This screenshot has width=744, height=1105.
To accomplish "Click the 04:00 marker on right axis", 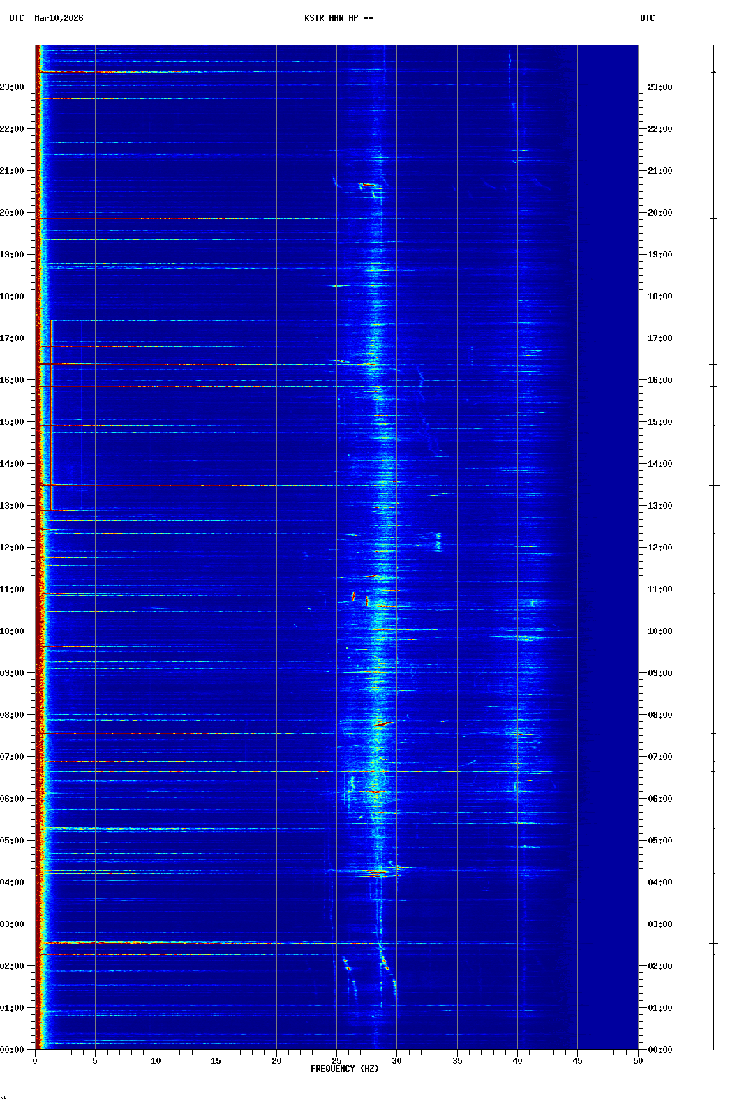I will (x=660, y=882).
